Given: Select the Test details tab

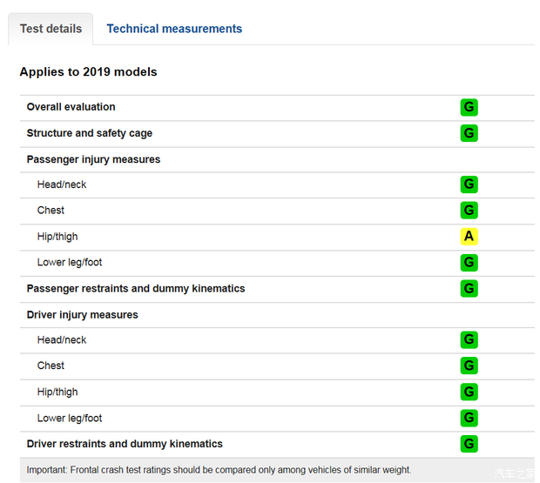Looking at the screenshot, I should tap(51, 29).
